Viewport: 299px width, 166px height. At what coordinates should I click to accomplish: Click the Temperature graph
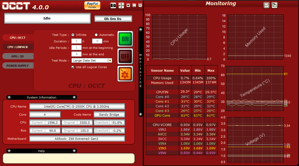click(x=255, y=88)
